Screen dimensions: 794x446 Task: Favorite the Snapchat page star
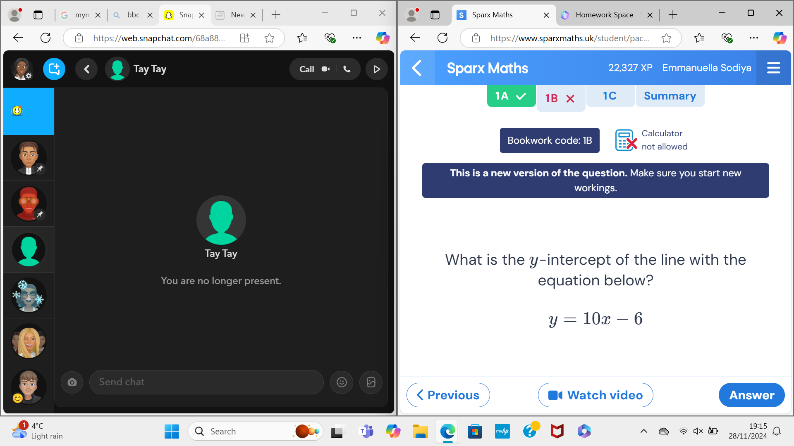(269, 38)
